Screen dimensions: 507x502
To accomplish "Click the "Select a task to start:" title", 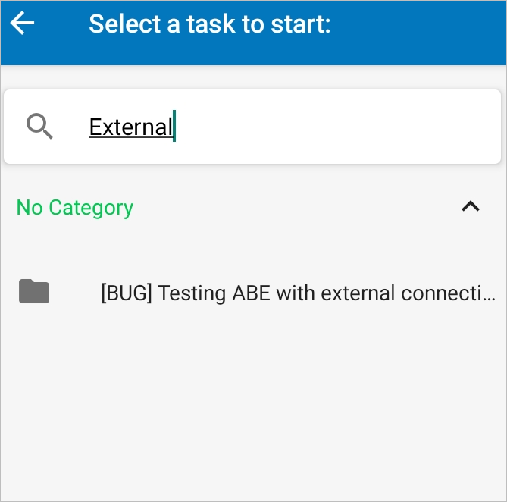I will pyautogui.click(x=210, y=24).
